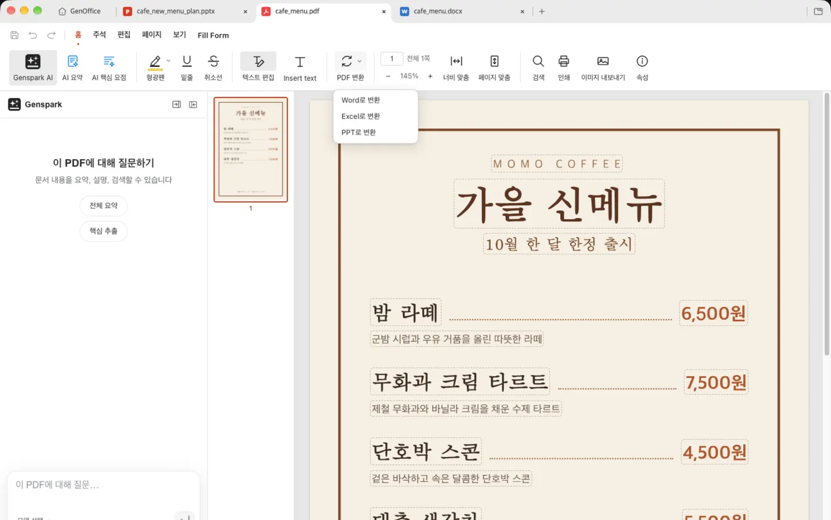Go to the GenOffice home tab
The width and height of the screenshot is (831, 520).
tap(80, 11)
